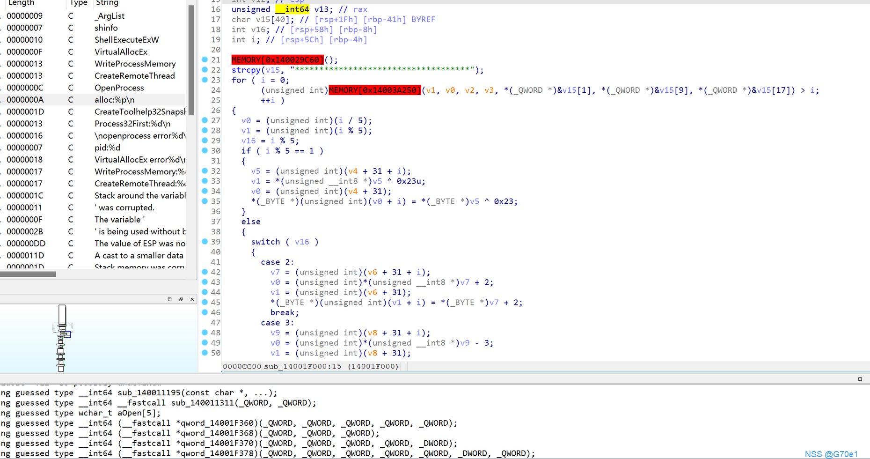Select 'The variable' string row
Image resolution: width=870 pixels, height=459 pixels.
94,220
